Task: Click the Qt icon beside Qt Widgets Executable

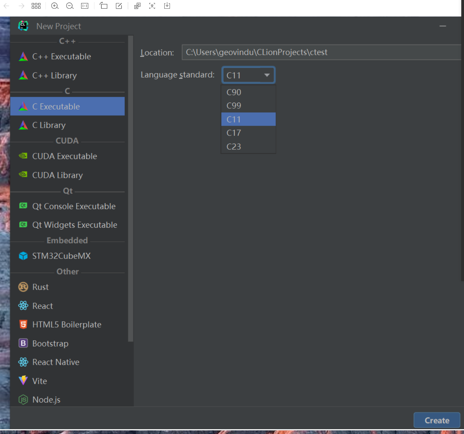Action: (x=23, y=224)
